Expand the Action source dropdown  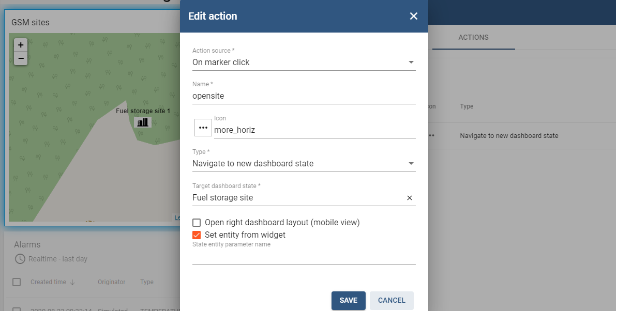[x=304, y=63]
